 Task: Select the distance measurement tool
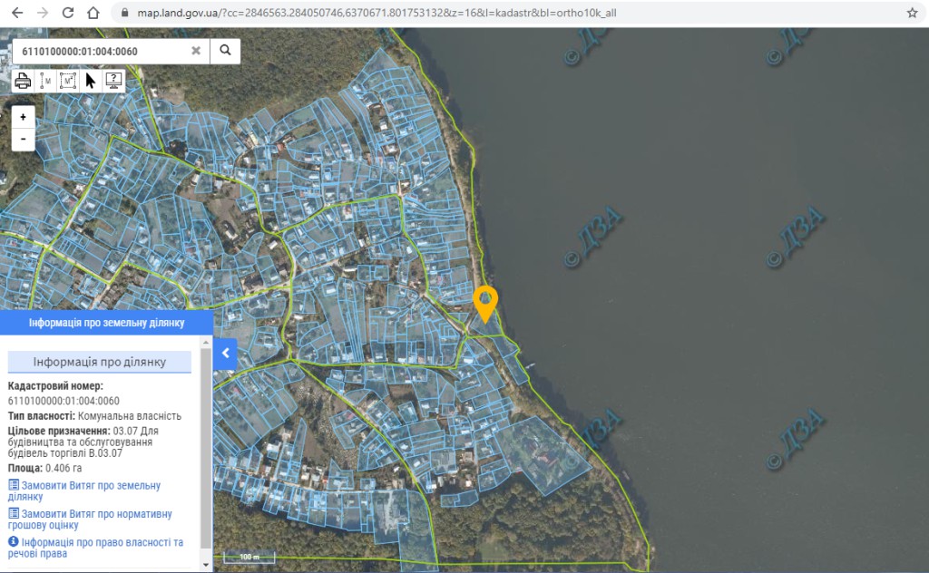click(x=45, y=81)
